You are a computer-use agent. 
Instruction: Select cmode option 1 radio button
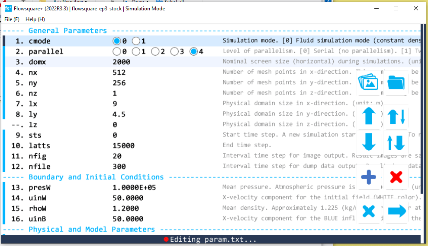[136, 41]
